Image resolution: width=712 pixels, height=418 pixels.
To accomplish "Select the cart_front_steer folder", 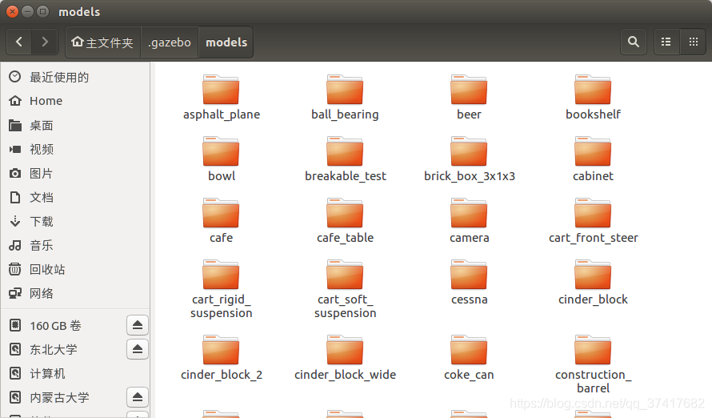I will click(593, 221).
